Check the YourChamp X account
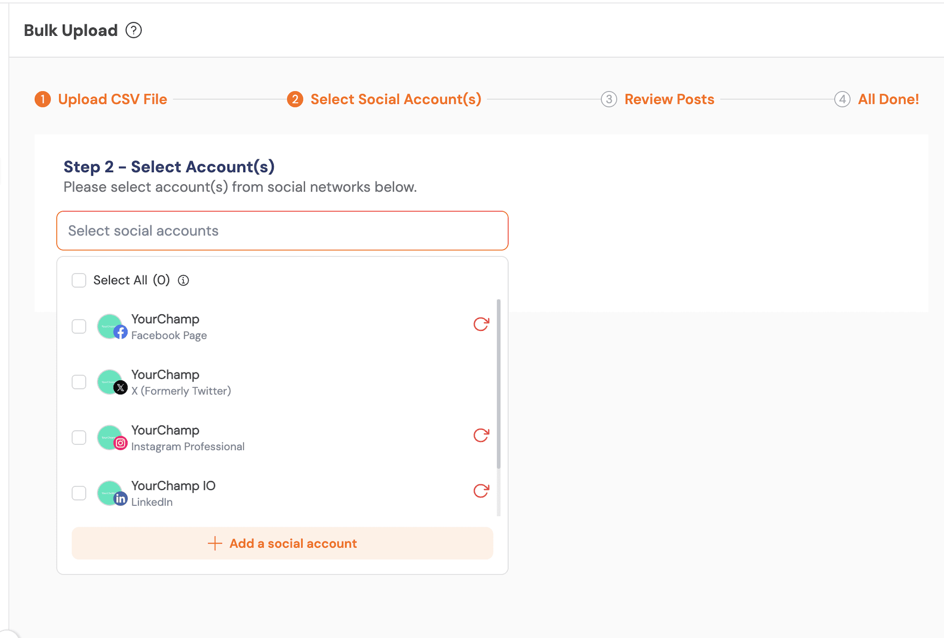Screen dimensions: 944x638 pos(79,382)
